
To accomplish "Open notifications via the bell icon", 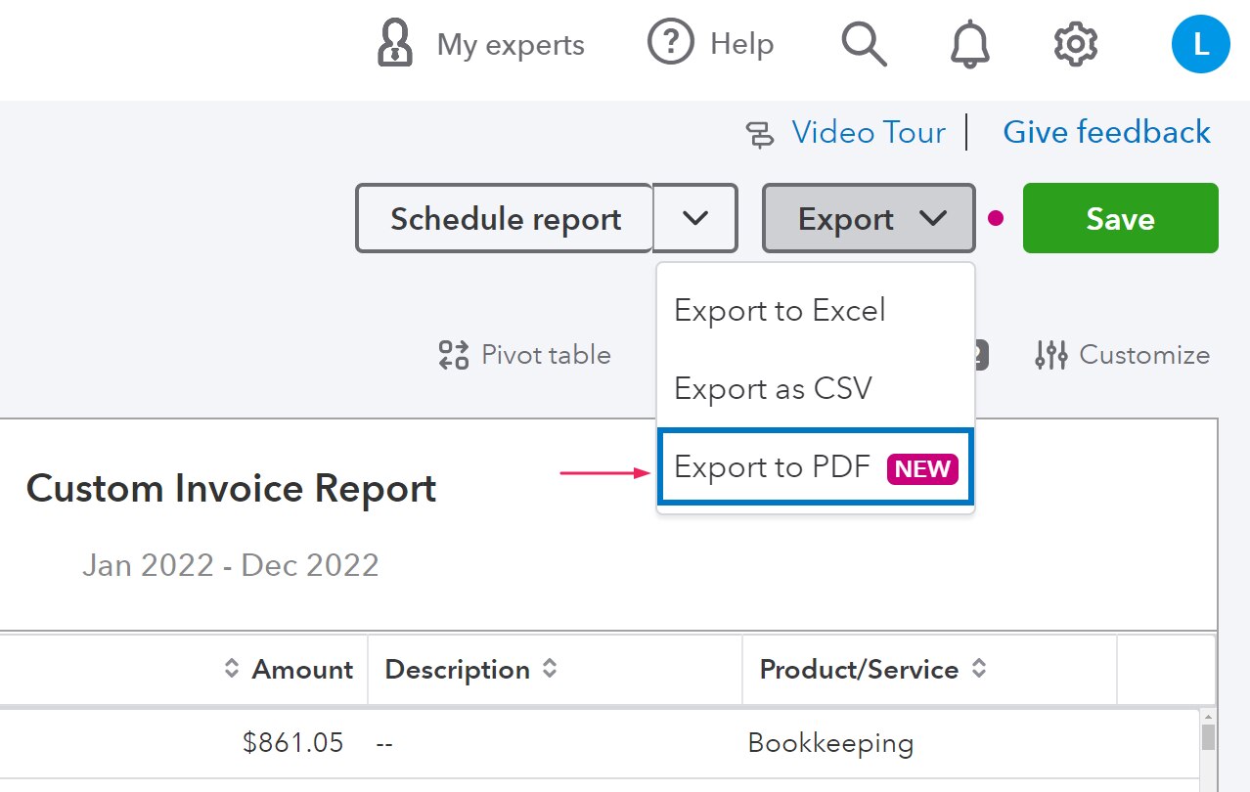I will pos(967,43).
